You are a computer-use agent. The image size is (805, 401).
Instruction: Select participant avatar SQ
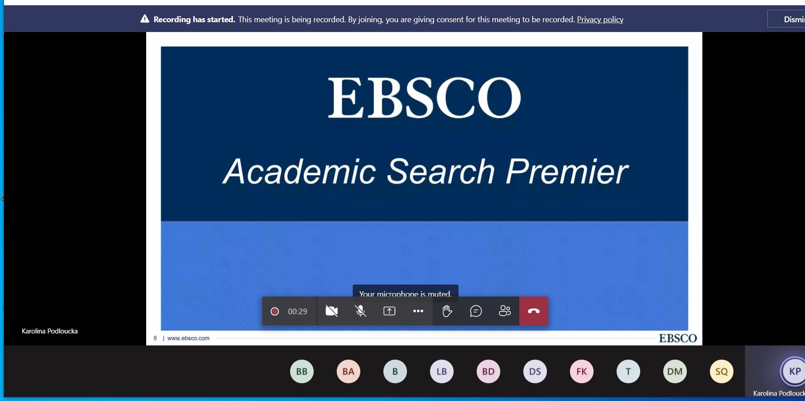(x=721, y=371)
